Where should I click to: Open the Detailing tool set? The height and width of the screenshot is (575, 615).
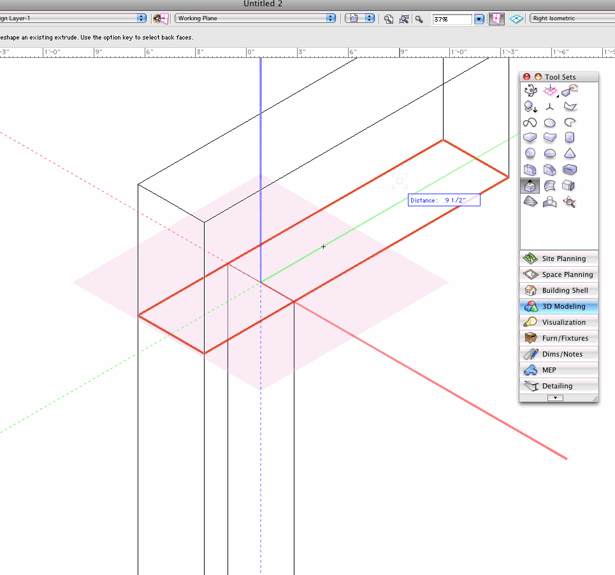(x=559, y=386)
